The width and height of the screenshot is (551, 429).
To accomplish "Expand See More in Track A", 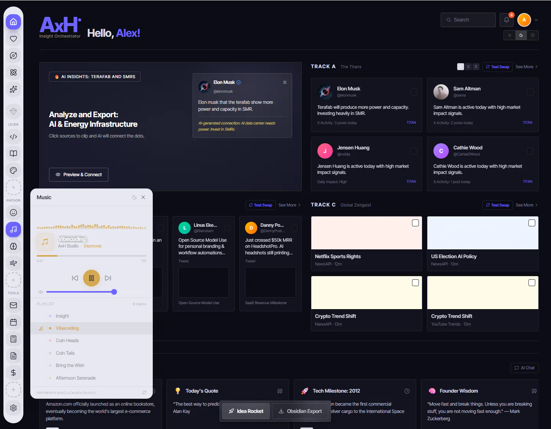I will point(526,67).
